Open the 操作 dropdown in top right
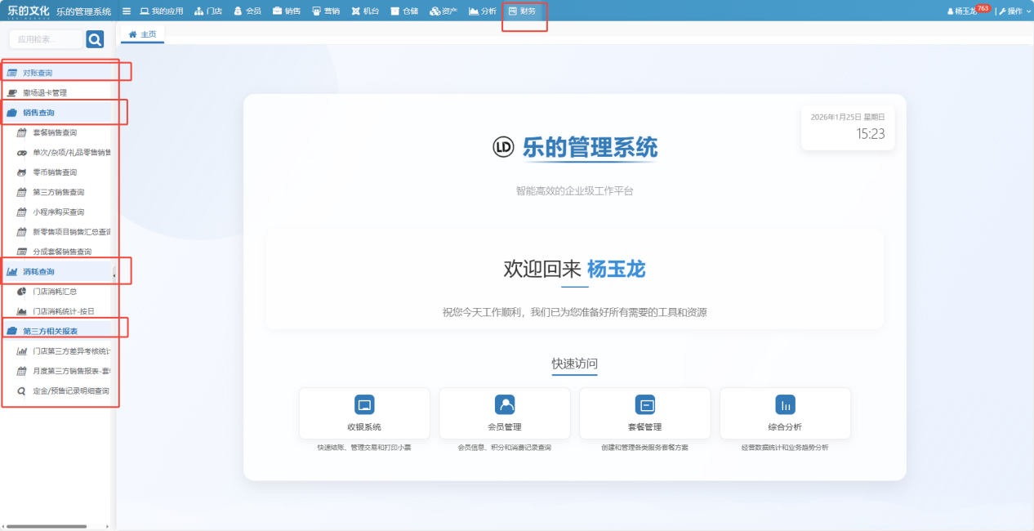The height and width of the screenshot is (531, 1034). point(1010,11)
